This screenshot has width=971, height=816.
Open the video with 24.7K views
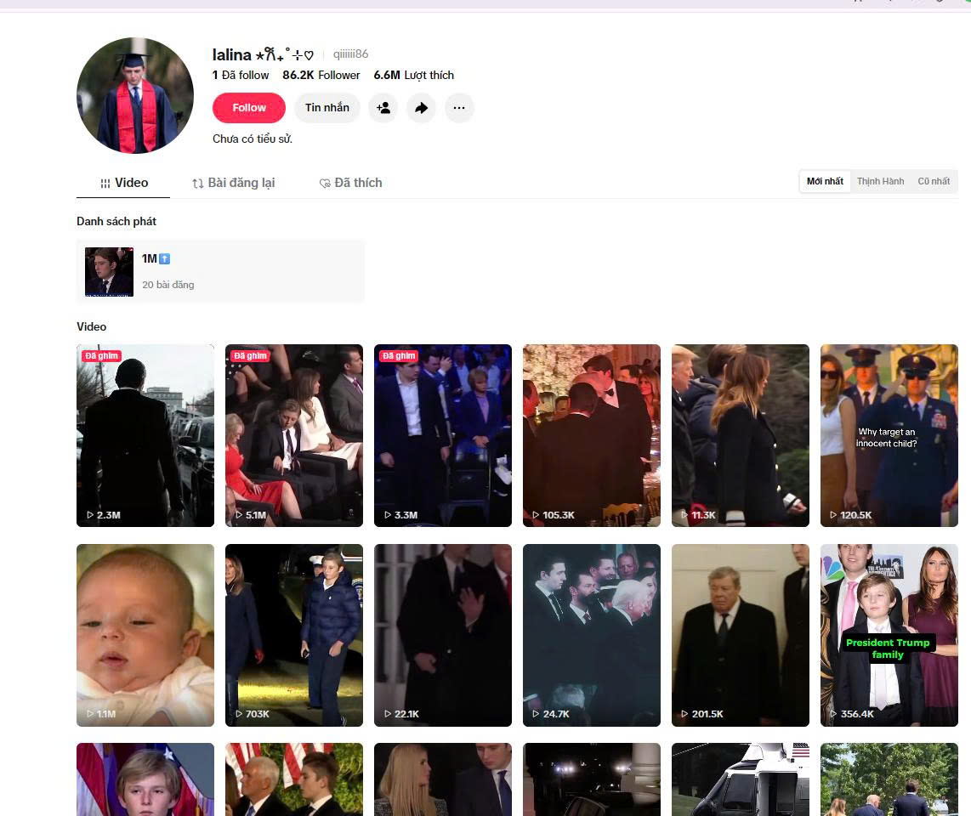point(592,635)
